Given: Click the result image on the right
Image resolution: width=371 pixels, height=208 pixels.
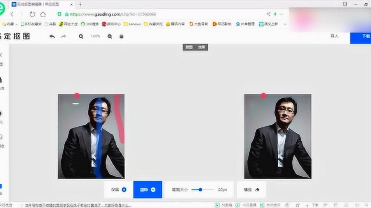Looking at the screenshot, I should point(277,136).
